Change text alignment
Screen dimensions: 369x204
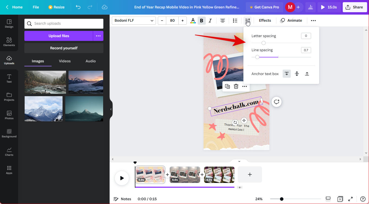(223, 20)
